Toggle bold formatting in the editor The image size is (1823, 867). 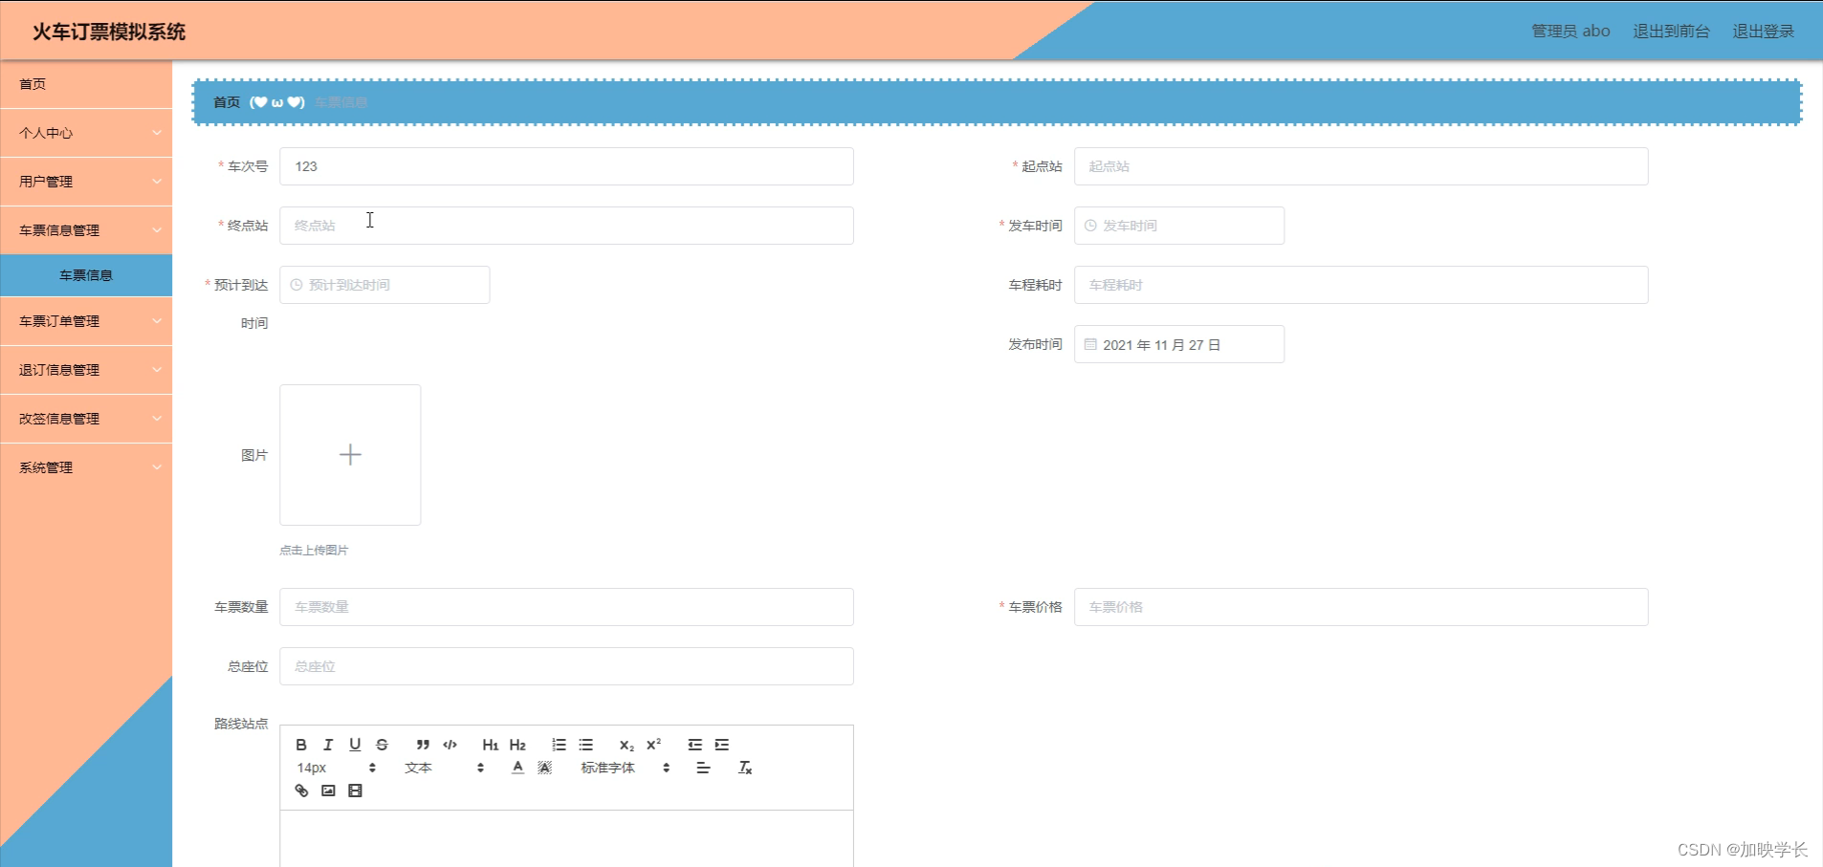click(301, 745)
